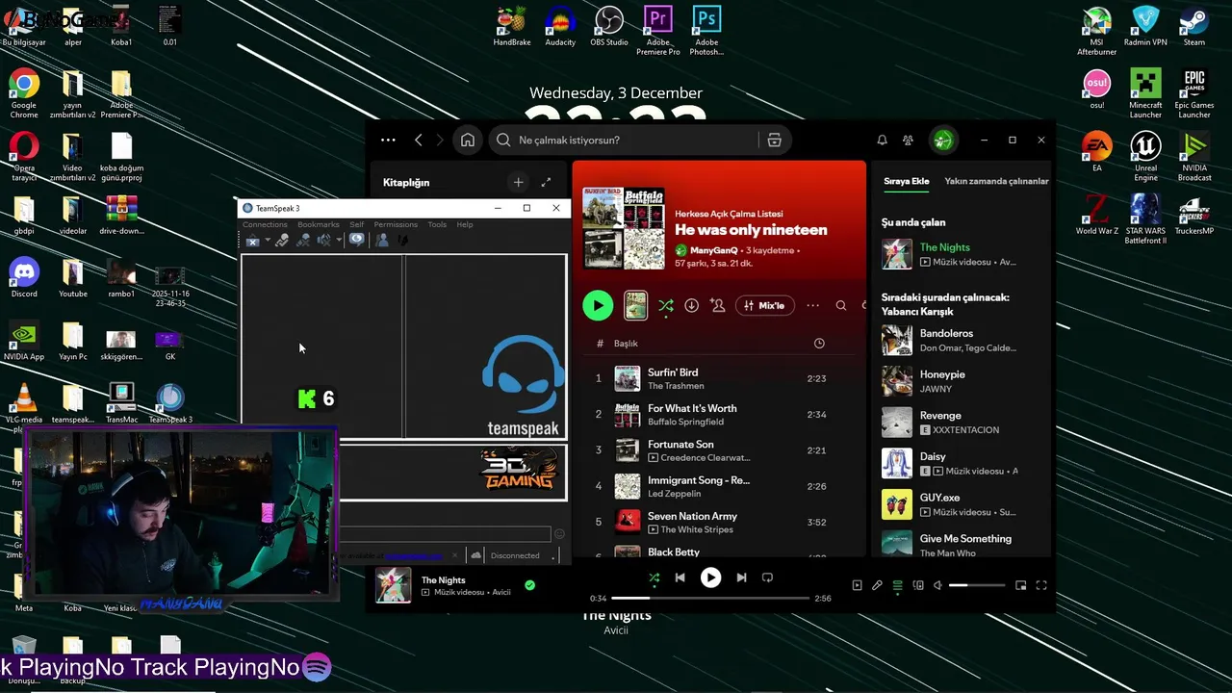
Task: Open friend activity icon in Spotify
Action: pyautogui.click(x=908, y=141)
